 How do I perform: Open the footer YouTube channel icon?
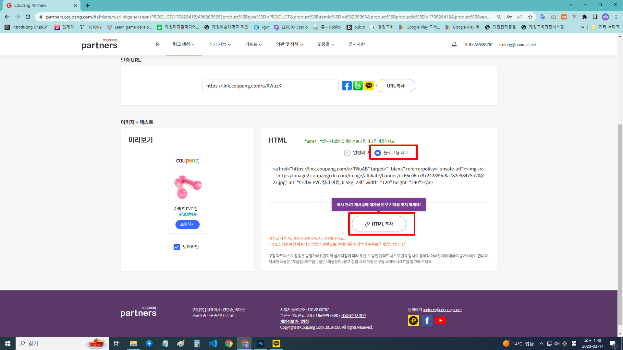440,321
